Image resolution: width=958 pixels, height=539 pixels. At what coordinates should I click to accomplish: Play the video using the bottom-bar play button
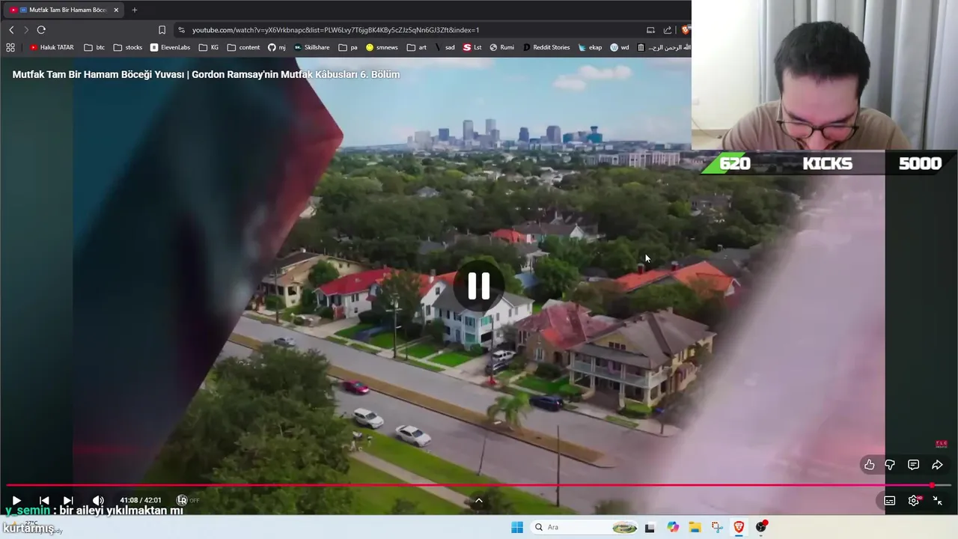click(x=16, y=500)
